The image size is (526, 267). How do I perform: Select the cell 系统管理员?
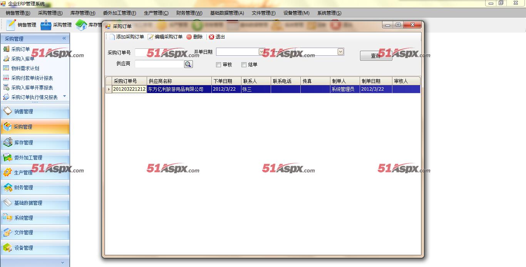(x=345, y=89)
